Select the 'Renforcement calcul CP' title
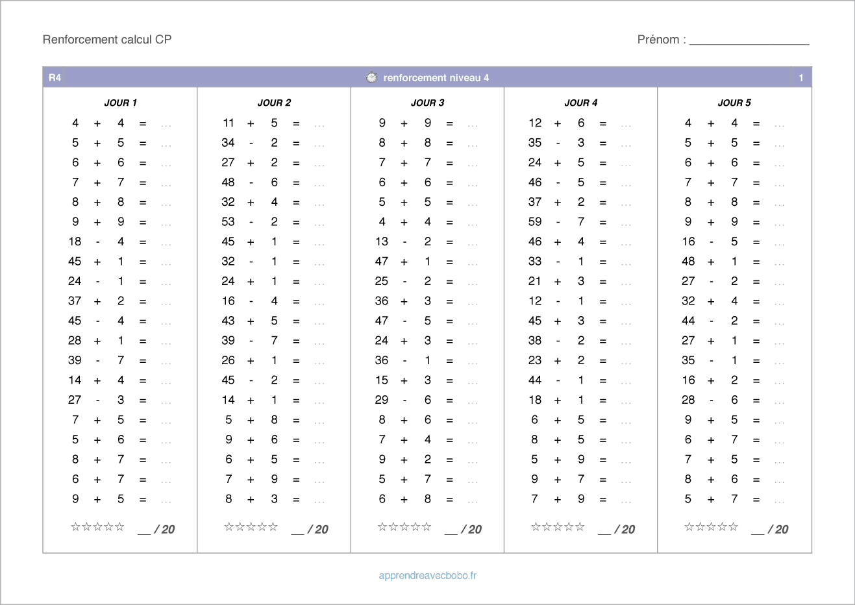The image size is (855, 605). click(107, 40)
